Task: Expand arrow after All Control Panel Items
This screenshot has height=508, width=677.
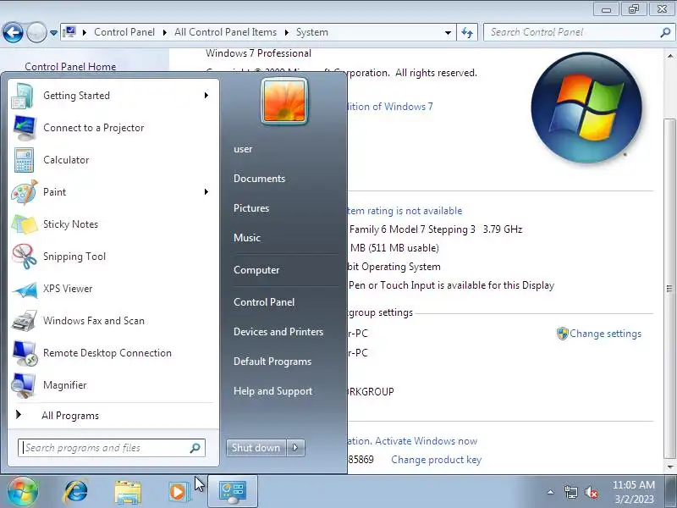Action: click(x=287, y=32)
